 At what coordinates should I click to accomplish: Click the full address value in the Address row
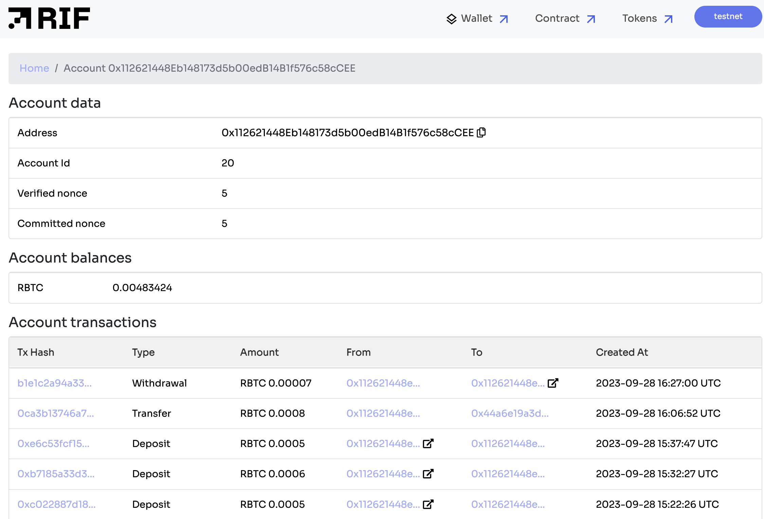[x=347, y=133]
